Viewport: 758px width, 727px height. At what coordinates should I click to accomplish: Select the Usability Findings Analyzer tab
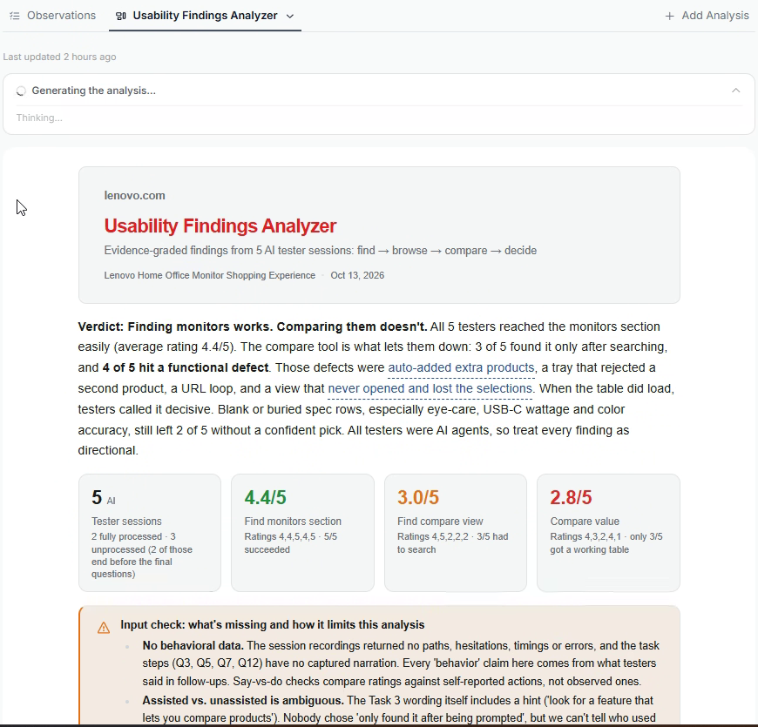205,16
